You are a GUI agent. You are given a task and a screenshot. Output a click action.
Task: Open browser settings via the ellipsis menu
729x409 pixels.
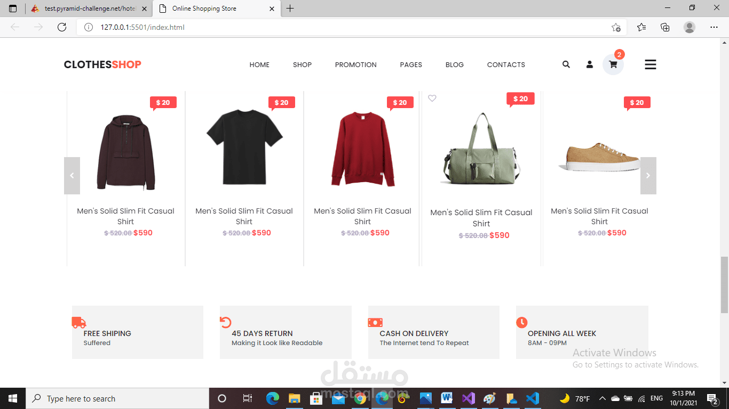coord(714,27)
